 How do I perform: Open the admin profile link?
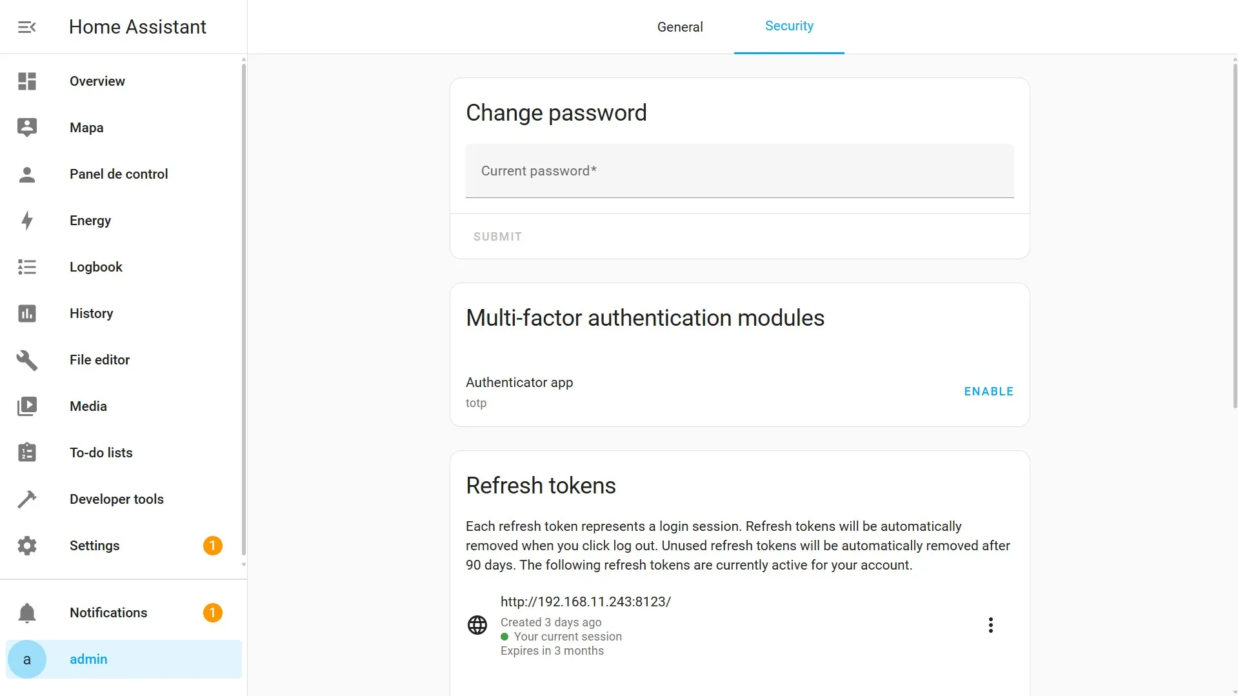(124, 659)
